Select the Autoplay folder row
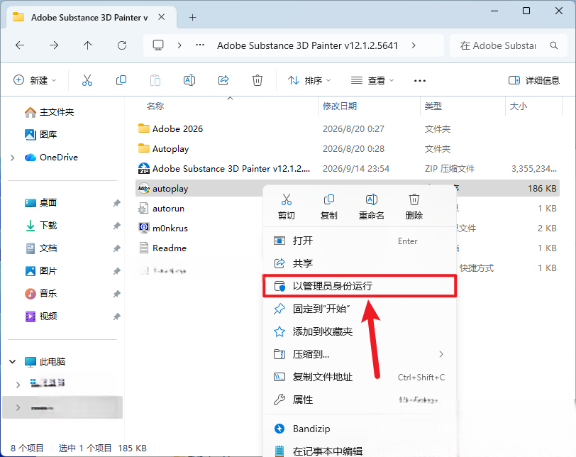Viewport: 576px width, 457px height. (347, 149)
